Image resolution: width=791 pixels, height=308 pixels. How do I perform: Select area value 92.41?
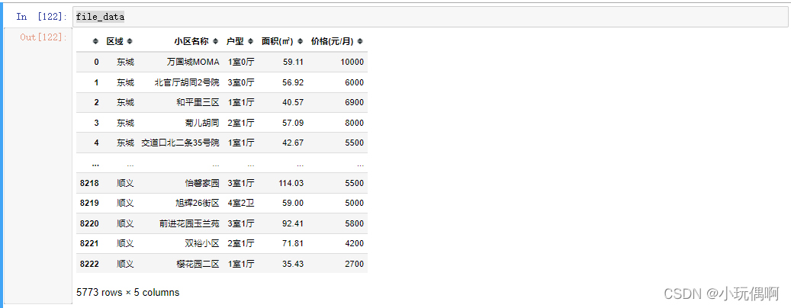[293, 223]
